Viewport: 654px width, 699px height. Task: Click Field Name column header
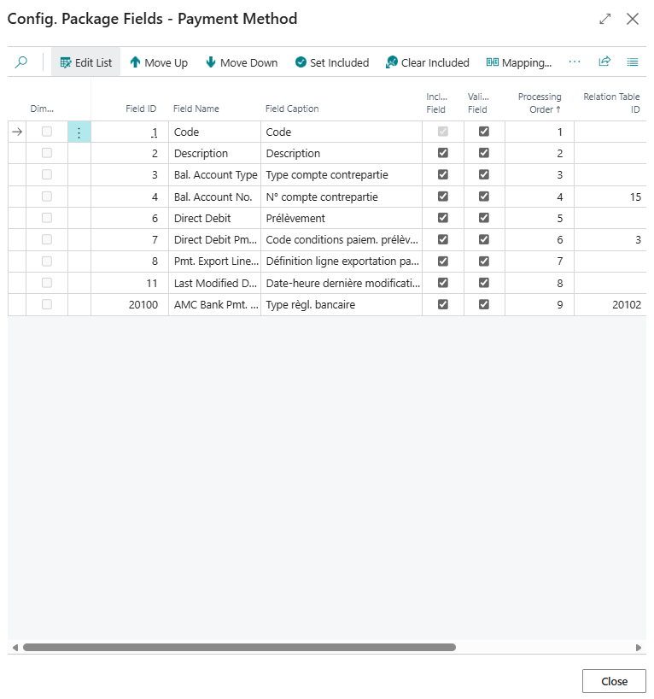click(x=196, y=109)
